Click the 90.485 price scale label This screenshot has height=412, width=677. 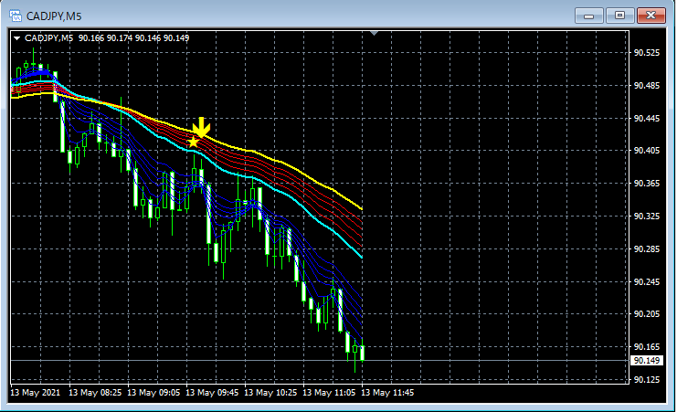(646, 86)
